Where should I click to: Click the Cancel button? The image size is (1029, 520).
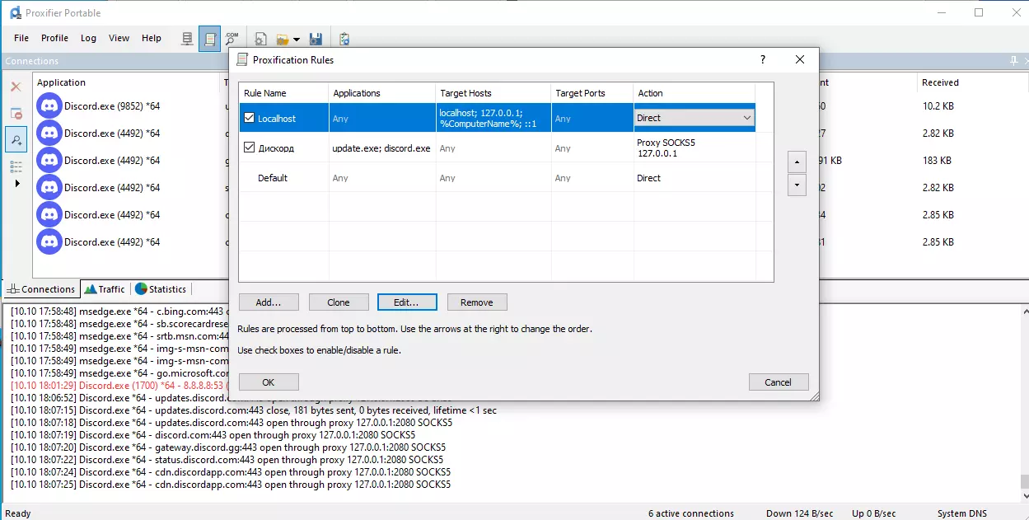[x=779, y=382]
